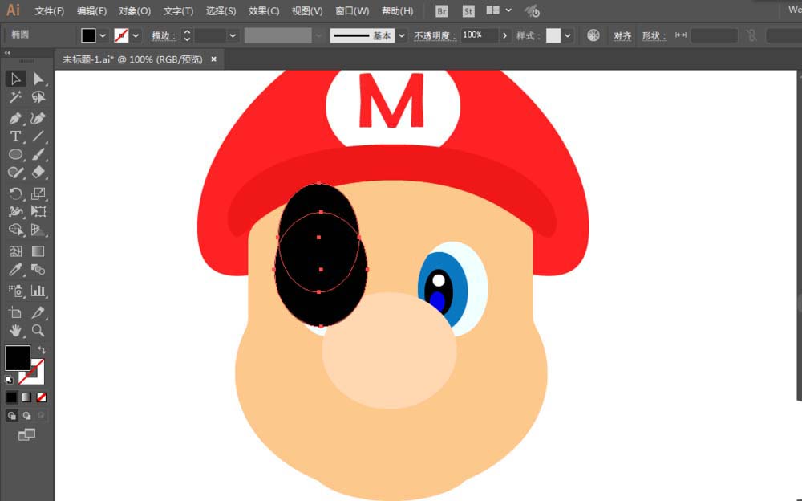Select the Selection tool (black arrow)
This screenshot has height=501, width=802.
(x=15, y=79)
